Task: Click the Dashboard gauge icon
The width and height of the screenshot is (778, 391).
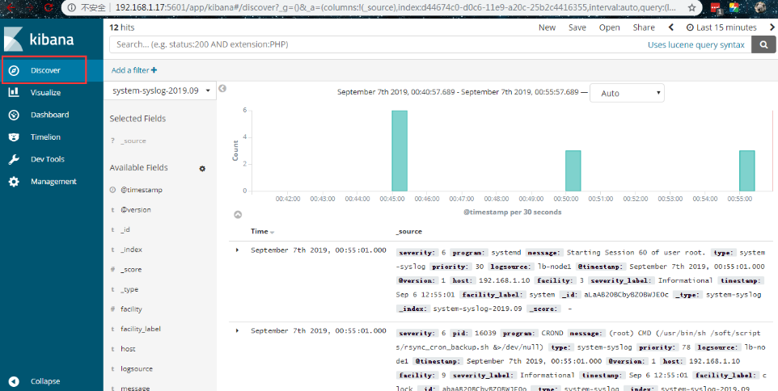Action: [14, 115]
